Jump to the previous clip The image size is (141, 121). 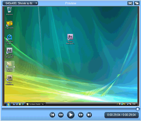point(52,115)
